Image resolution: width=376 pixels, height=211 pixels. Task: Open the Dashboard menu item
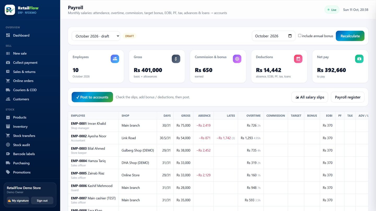click(30, 35)
